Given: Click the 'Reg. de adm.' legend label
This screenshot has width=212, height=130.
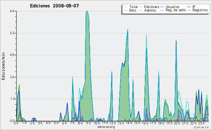Looking at the screenshot, I should tap(176, 10).
